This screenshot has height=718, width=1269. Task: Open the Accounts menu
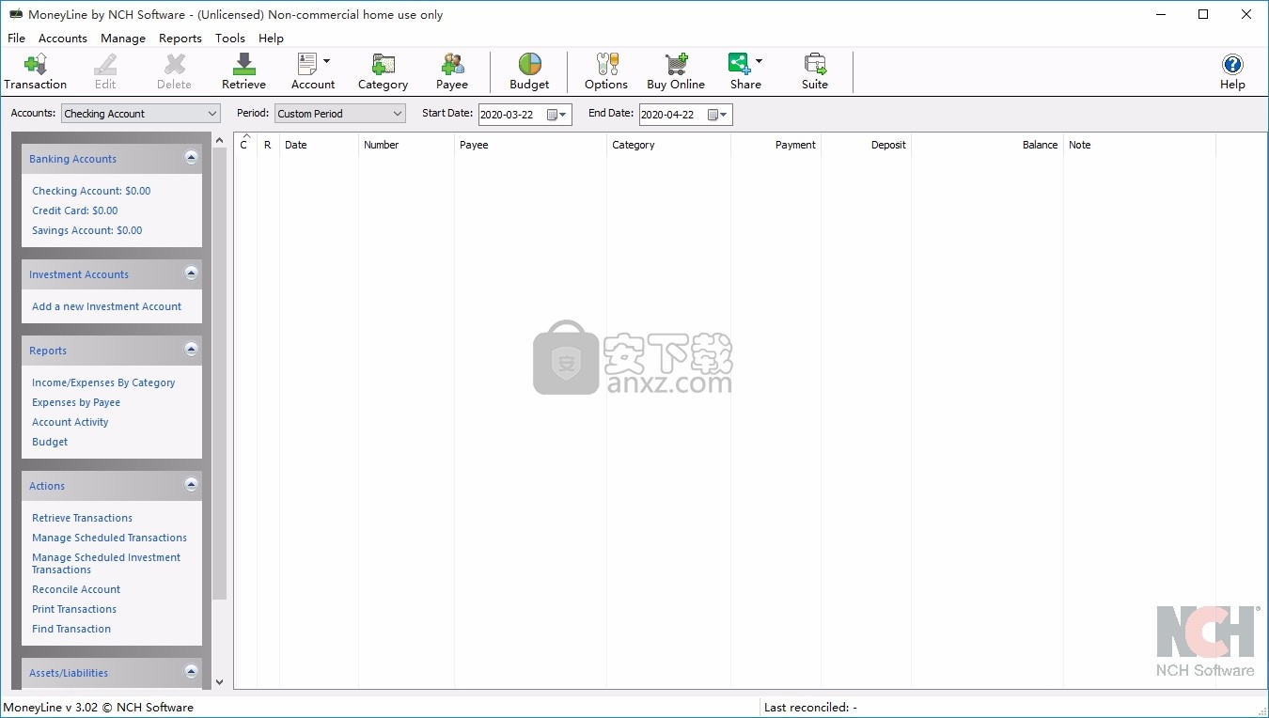[x=63, y=39]
